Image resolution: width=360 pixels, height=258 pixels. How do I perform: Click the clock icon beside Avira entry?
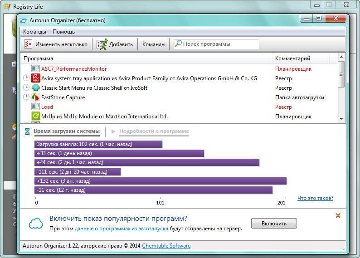(26, 78)
